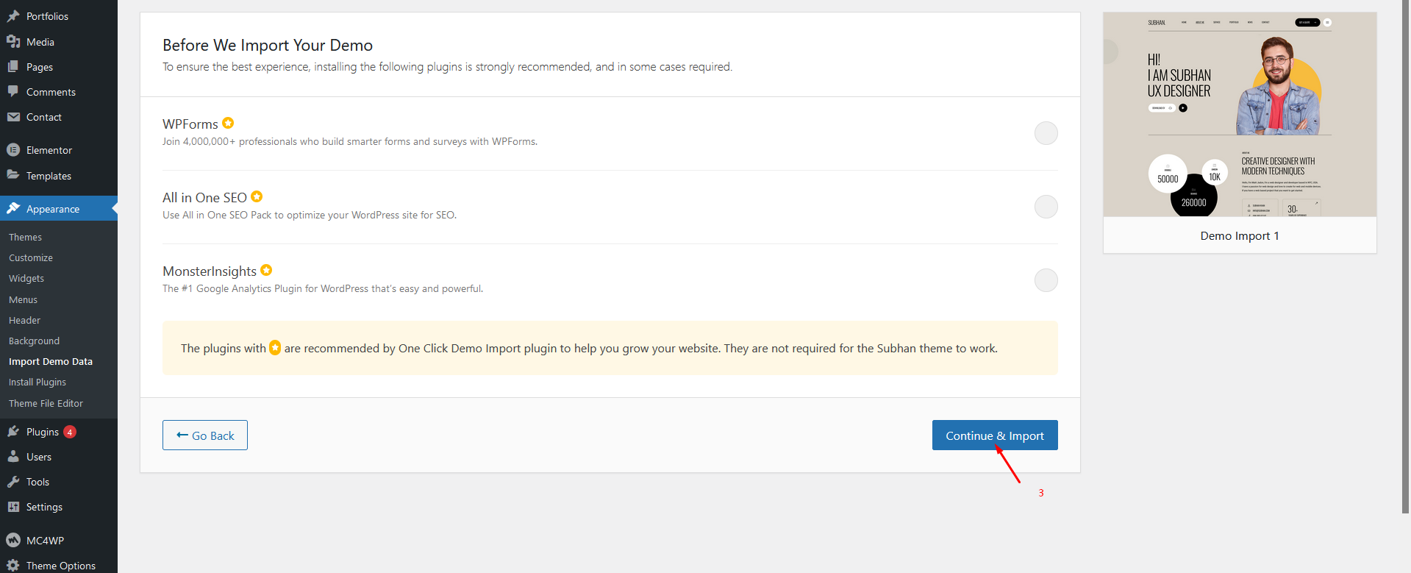
Task: Click the MonsterInsights description text
Action: (323, 288)
